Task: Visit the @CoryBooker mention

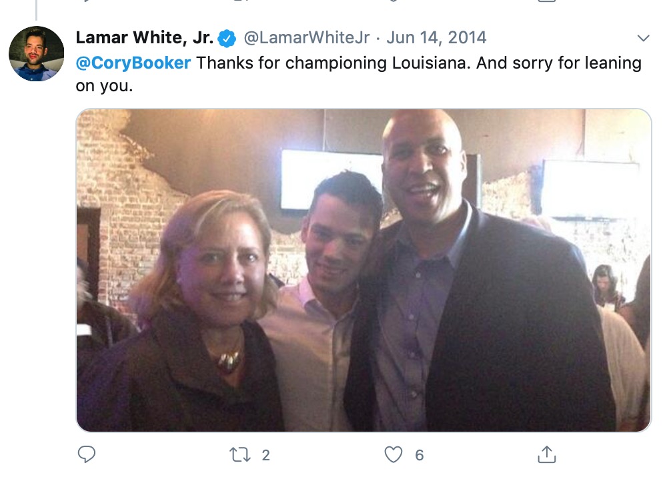Action: pos(133,63)
